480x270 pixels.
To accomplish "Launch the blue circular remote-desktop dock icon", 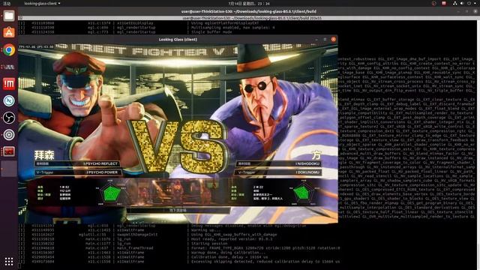I will pyautogui.click(x=9, y=100).
